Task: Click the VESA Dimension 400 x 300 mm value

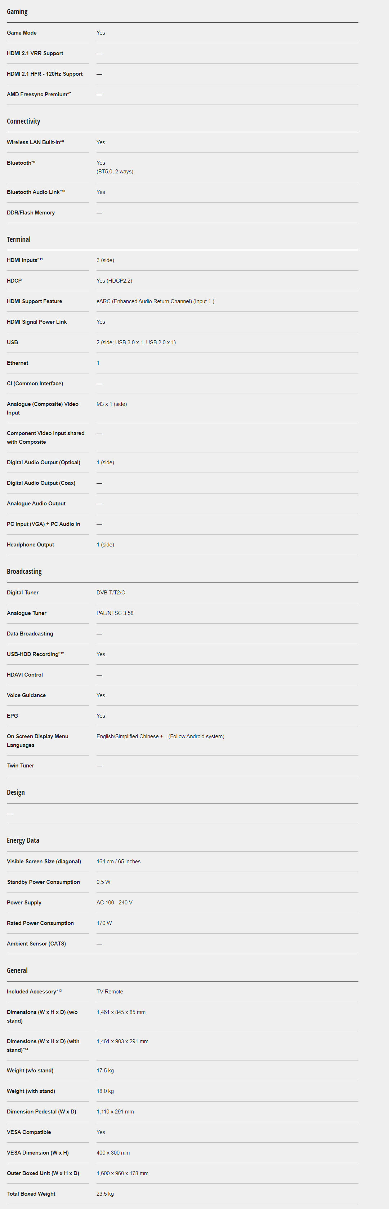Action: point(113,1152)
